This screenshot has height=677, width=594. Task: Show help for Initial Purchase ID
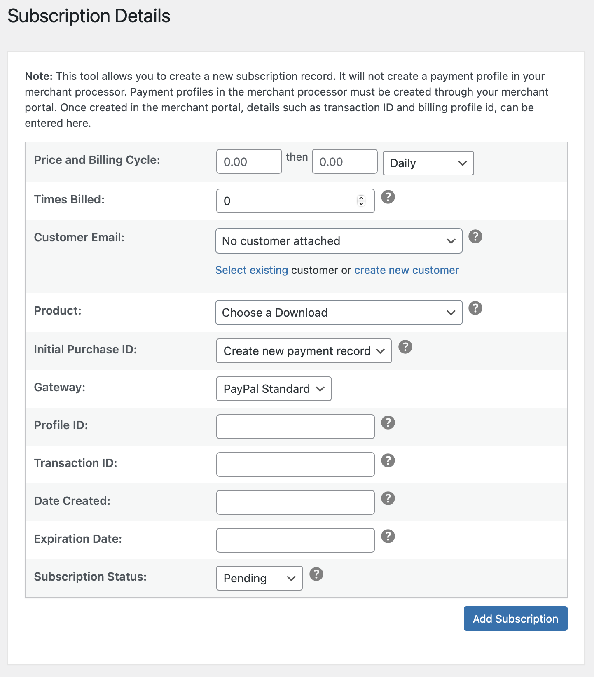pos(405,347)
